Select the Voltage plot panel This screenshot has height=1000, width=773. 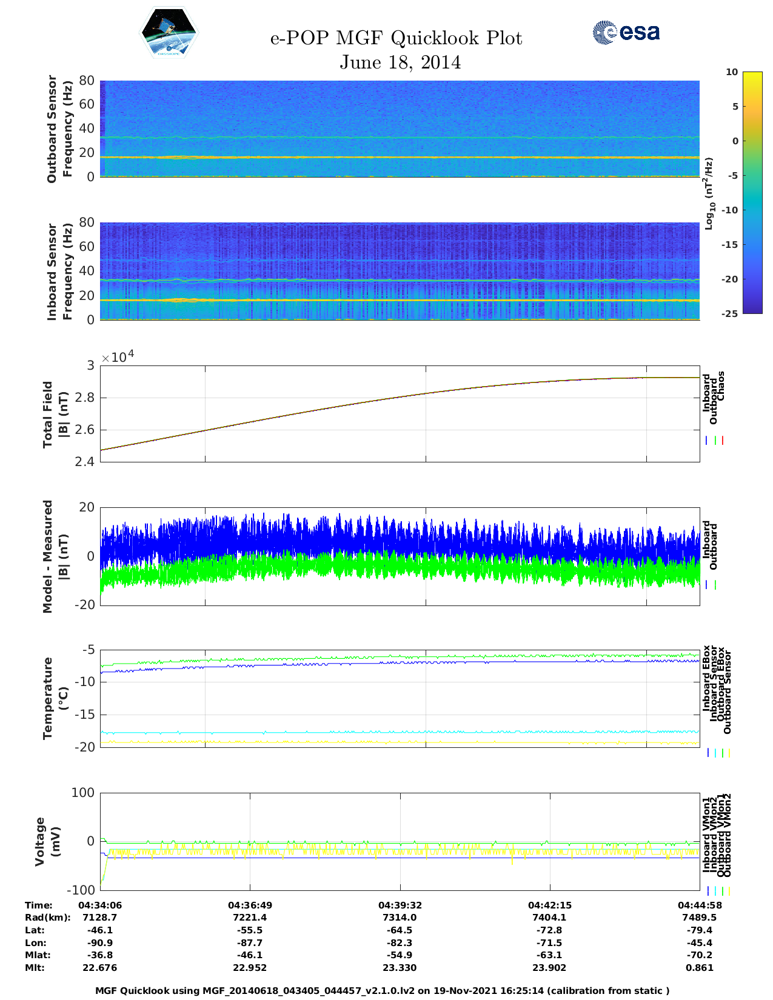400,841
